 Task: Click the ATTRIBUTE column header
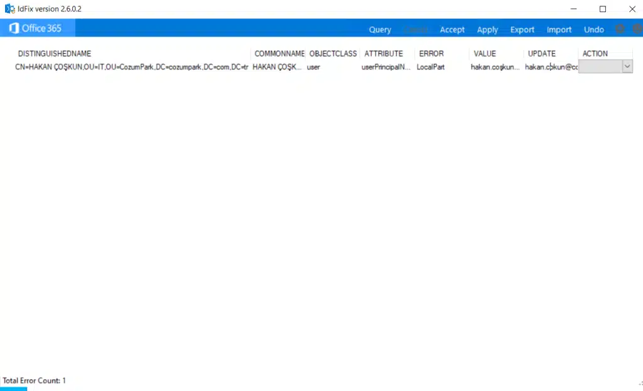[384, 54]
